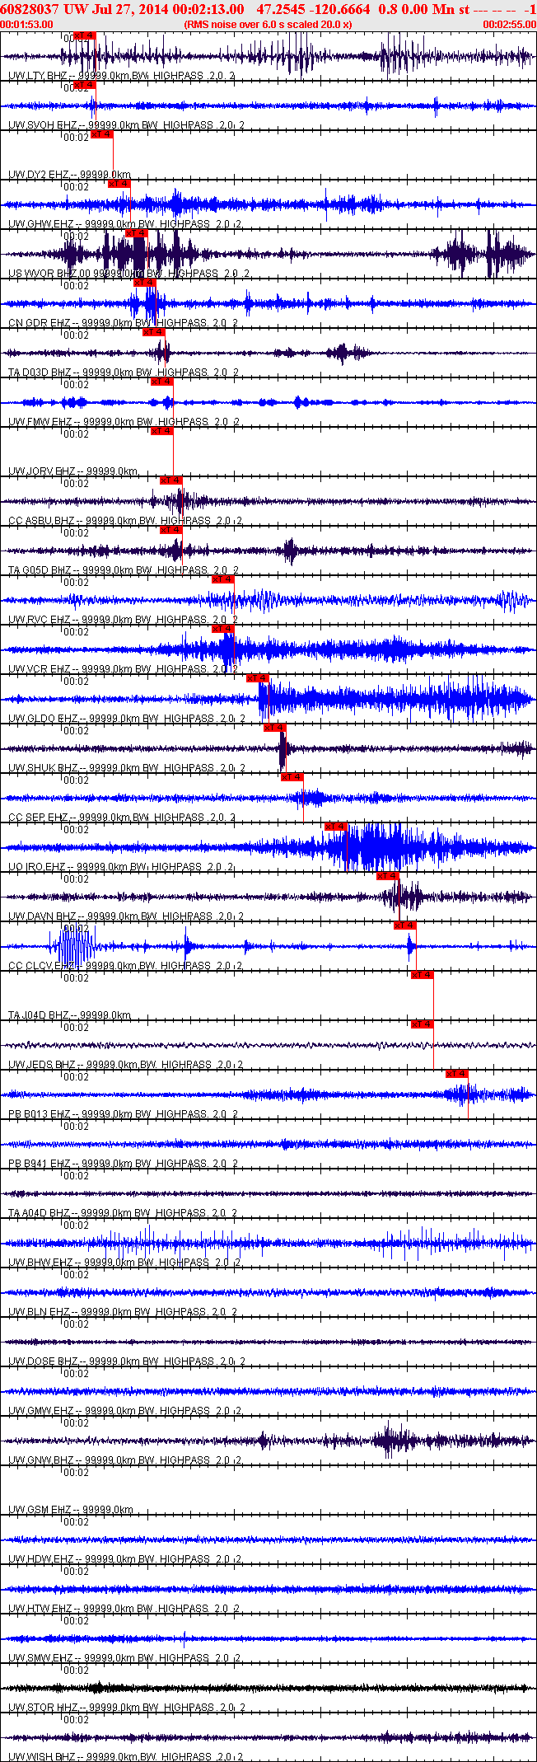Click the red pick flag on the LTY trace
The image size is (537, 1762).
pos(85,35)
